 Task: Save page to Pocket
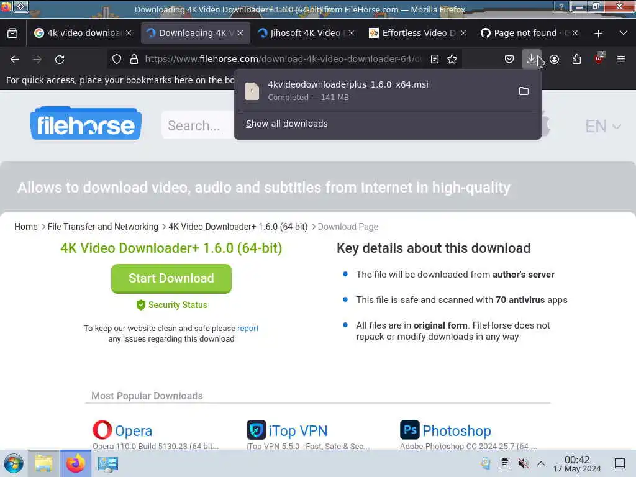coord(509,59)
